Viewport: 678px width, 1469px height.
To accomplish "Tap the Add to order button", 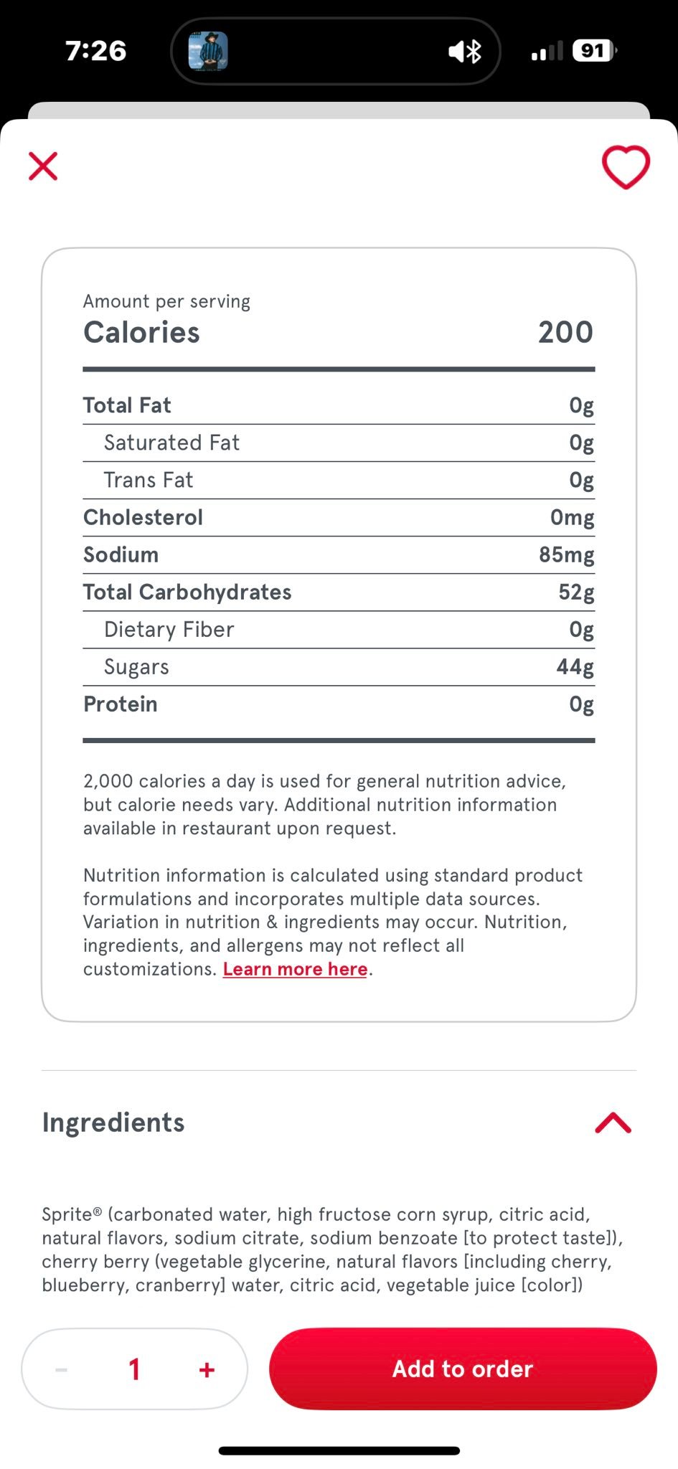I will [463, 1369].
